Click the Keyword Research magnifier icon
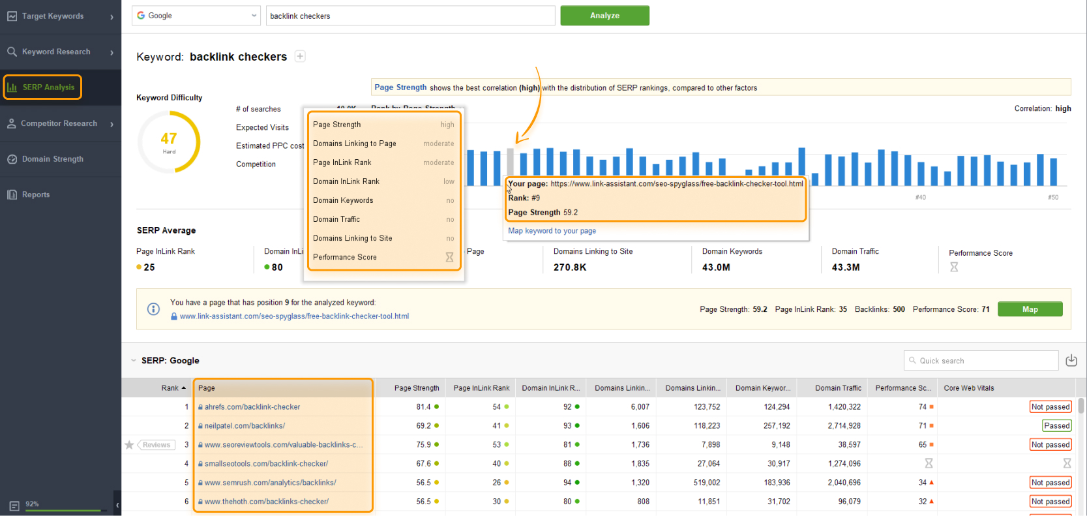Image resolution: width=1087 pixels, height=516 pixels. click(x=12, y=52)
